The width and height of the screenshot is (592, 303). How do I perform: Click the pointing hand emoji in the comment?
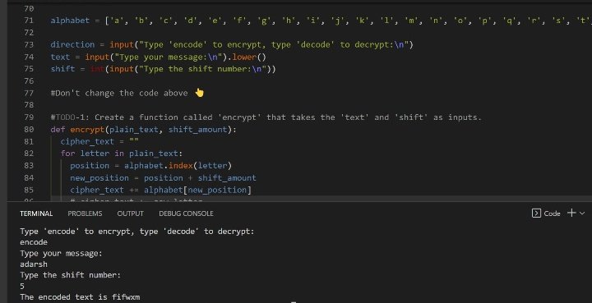(x=199, y=92)
